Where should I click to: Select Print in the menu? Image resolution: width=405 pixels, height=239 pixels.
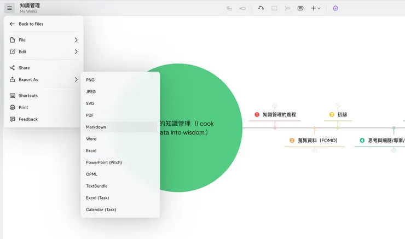44,107
